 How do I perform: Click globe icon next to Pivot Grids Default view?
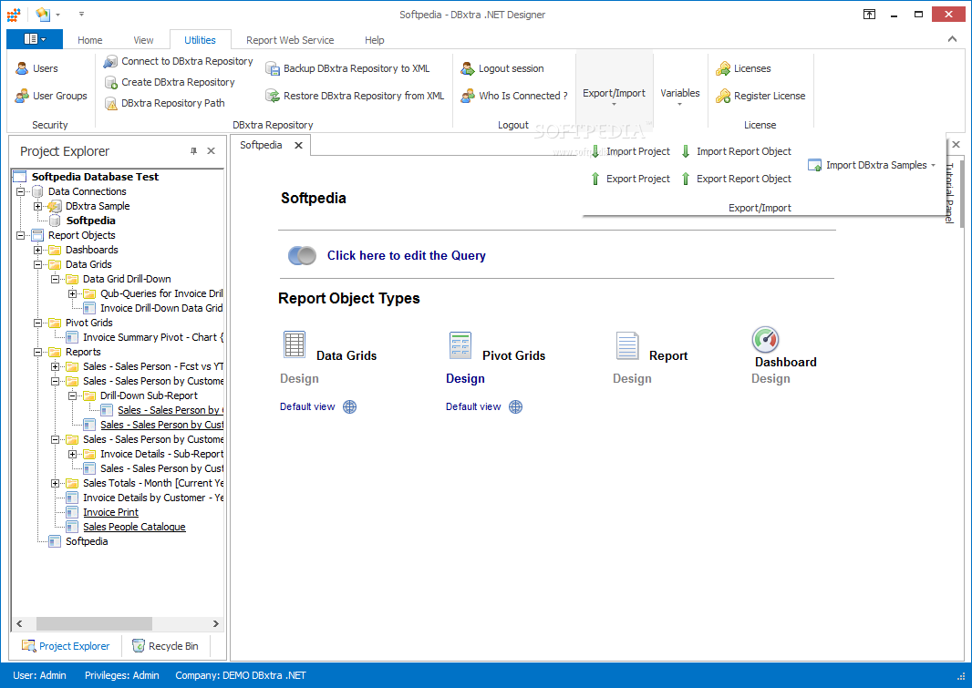(x=516, y=406)
